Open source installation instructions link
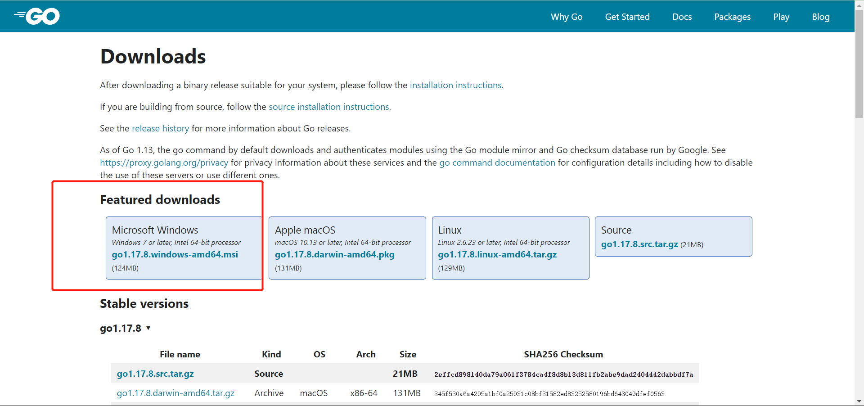The image size is (864, 406). (x=329, y=107)
